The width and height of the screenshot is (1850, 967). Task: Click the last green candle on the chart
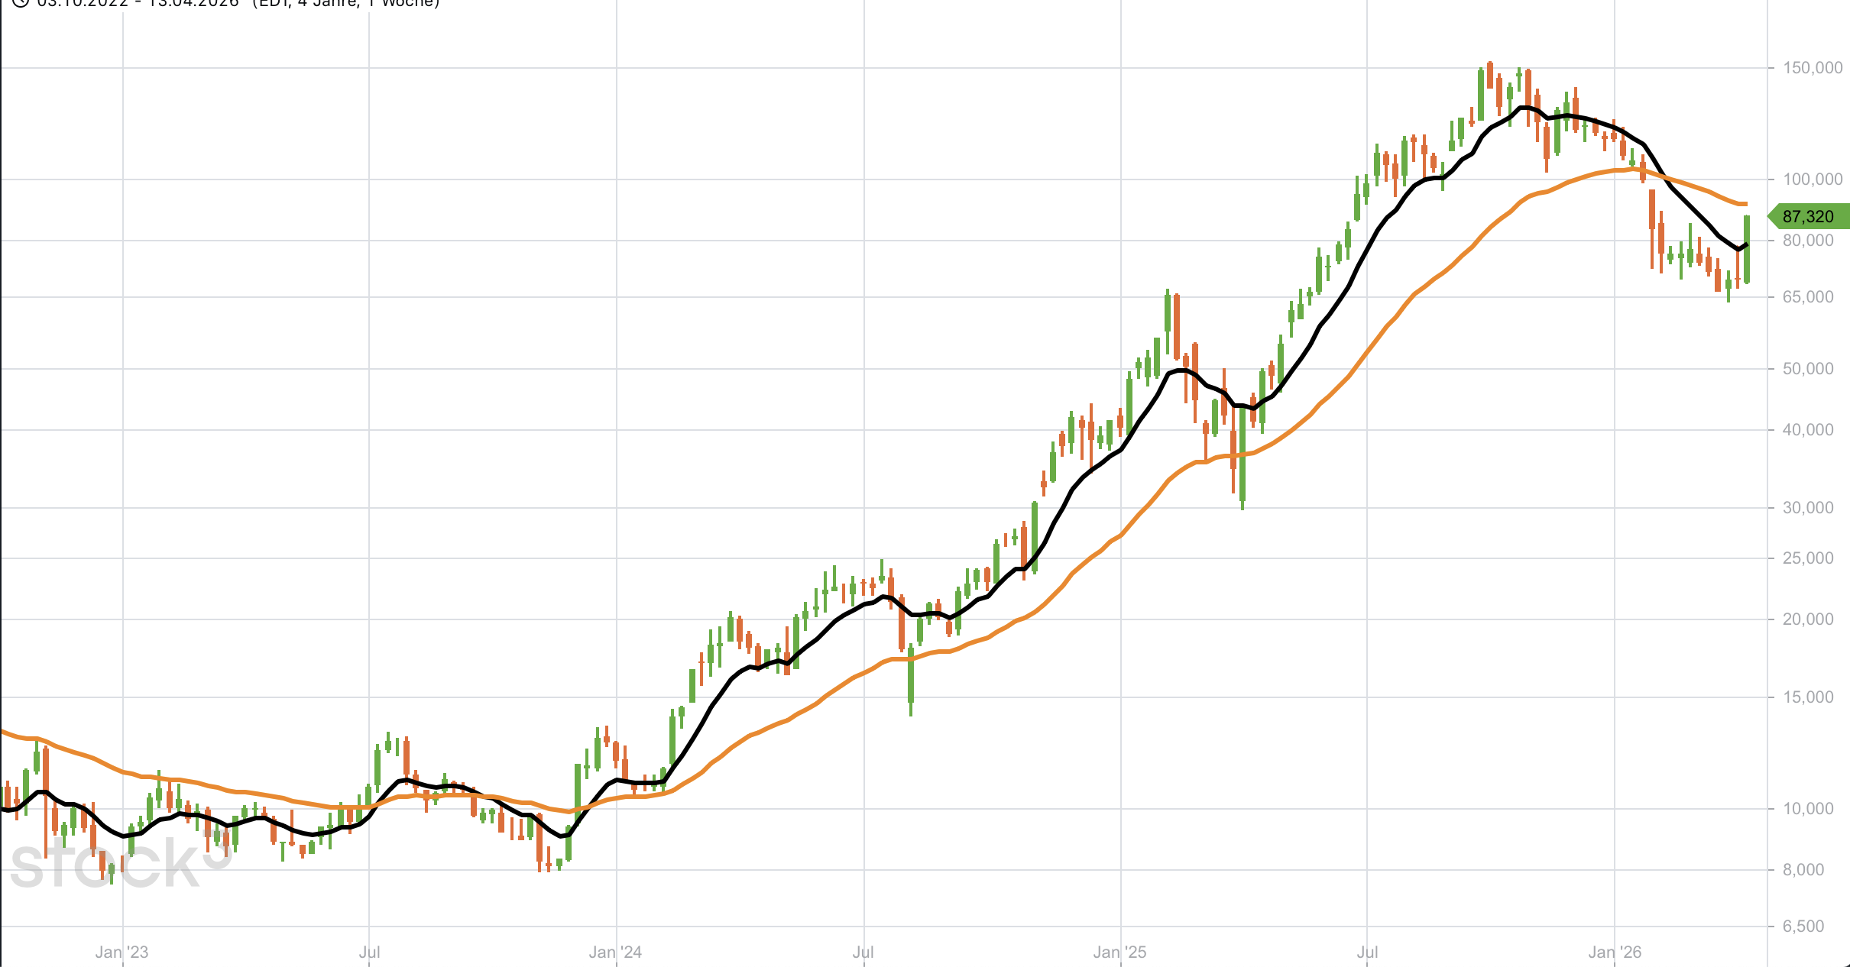click(1747, 249)
